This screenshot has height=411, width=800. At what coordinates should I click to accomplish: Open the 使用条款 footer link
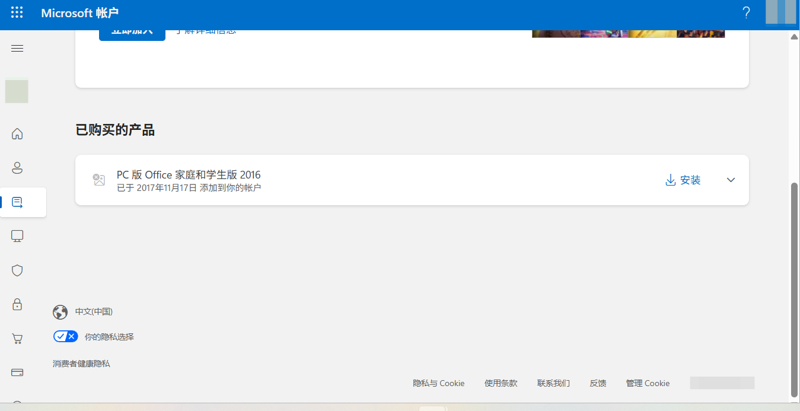click(x=501, y=383)
